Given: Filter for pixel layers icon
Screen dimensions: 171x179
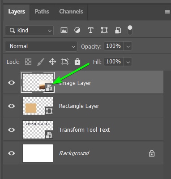Looking at the screenshot, I should [x=64, y=30].
